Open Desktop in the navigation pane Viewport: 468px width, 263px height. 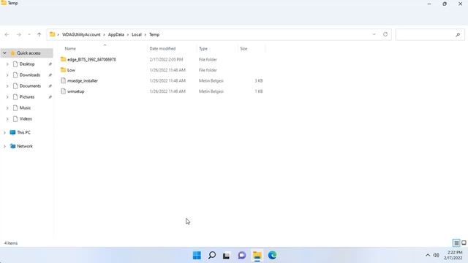coord(27,64)
